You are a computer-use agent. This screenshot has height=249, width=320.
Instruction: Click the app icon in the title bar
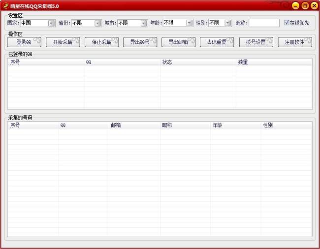[x=5, y=5]
